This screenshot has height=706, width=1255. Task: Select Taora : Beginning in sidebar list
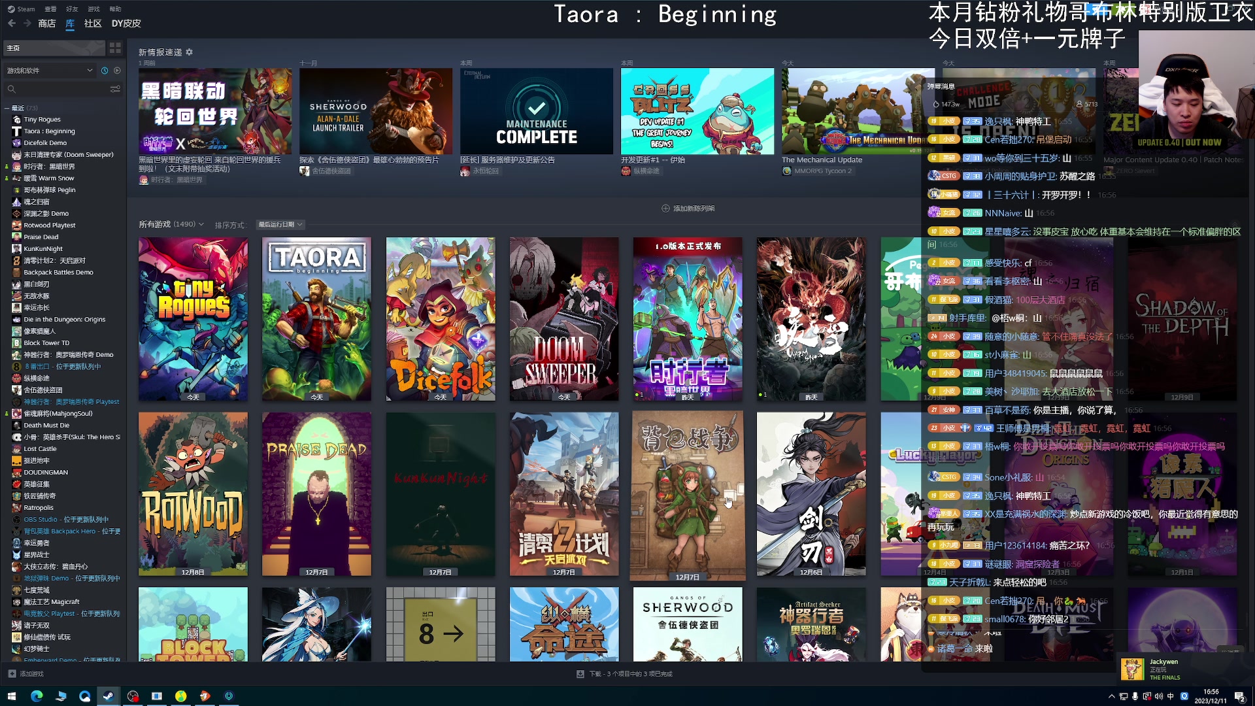pos(49,131)
